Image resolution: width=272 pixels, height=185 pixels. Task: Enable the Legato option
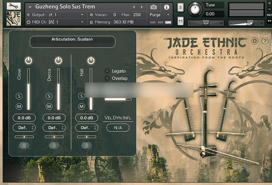tap(107, 71)
